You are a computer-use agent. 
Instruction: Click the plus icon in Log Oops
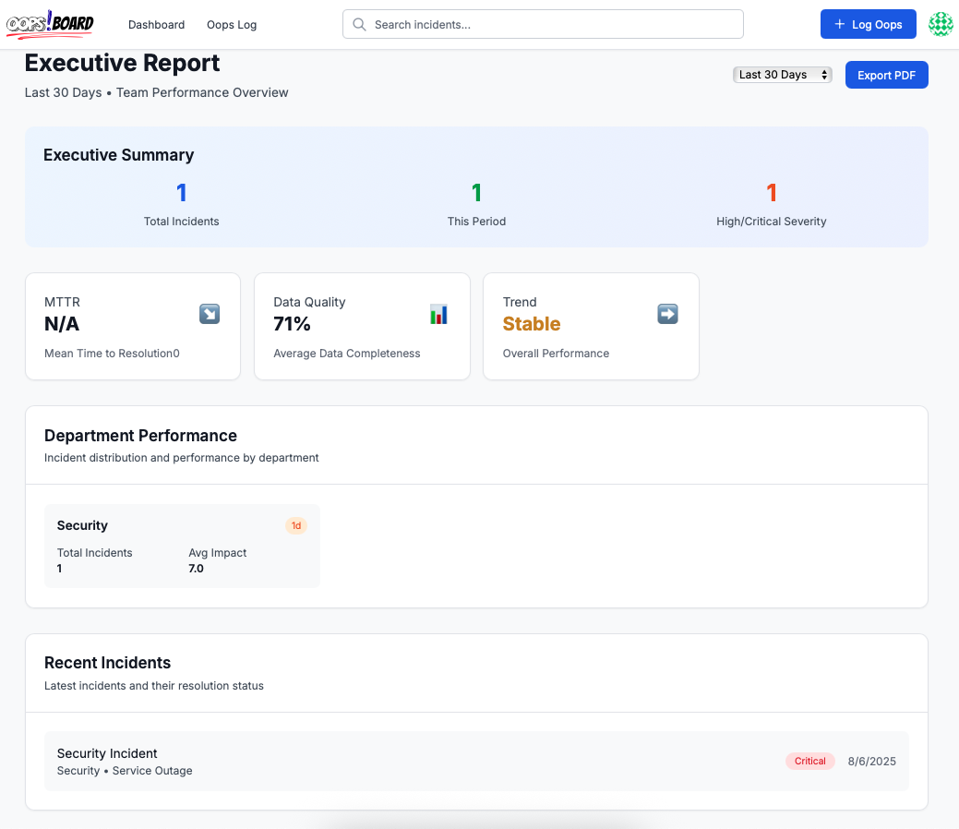[x=840, y=24]
